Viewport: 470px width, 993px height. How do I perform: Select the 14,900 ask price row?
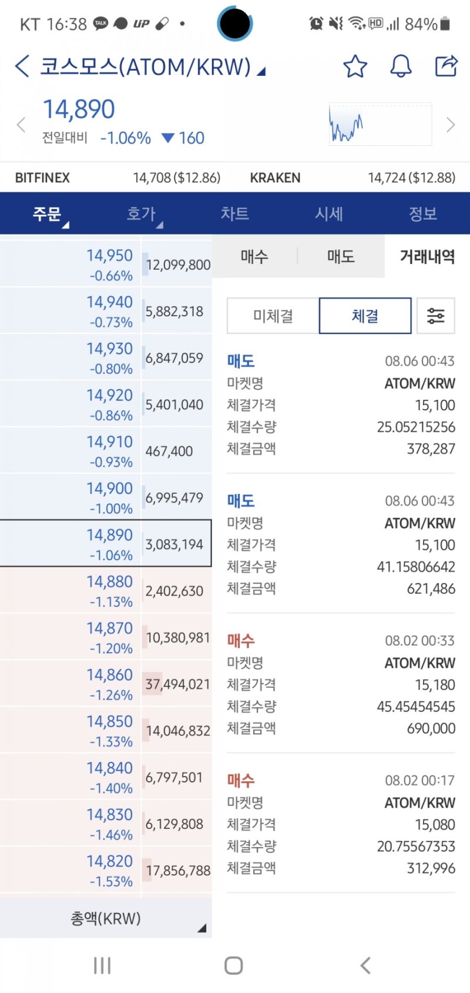point(106,497)
